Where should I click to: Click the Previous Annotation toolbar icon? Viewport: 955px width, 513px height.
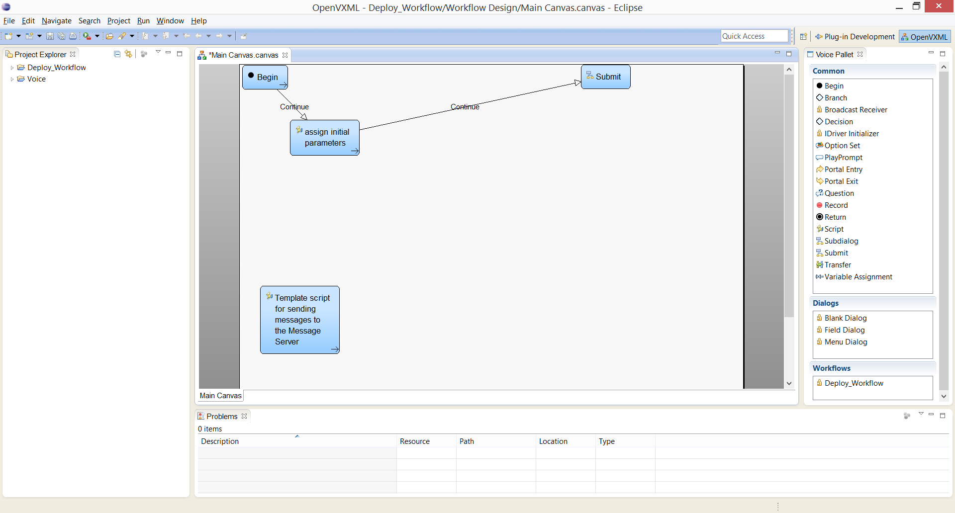click(166, 36)
